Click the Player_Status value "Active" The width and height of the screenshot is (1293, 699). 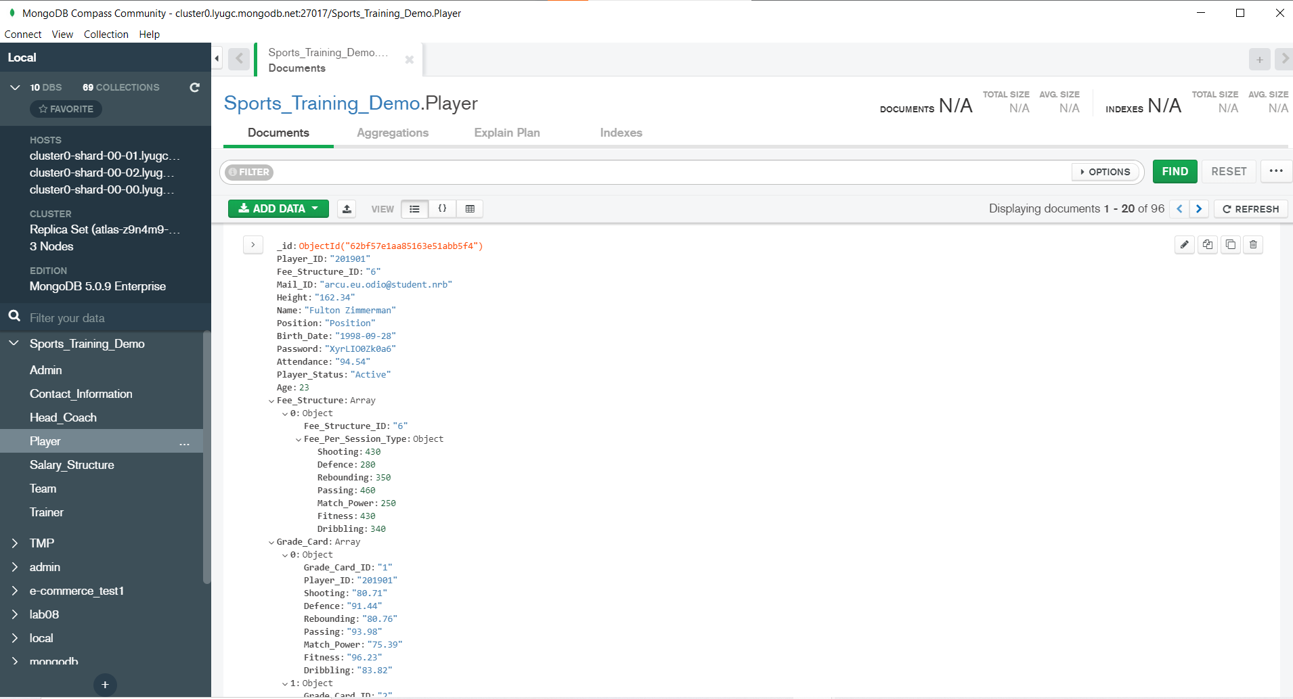(371, 375)
